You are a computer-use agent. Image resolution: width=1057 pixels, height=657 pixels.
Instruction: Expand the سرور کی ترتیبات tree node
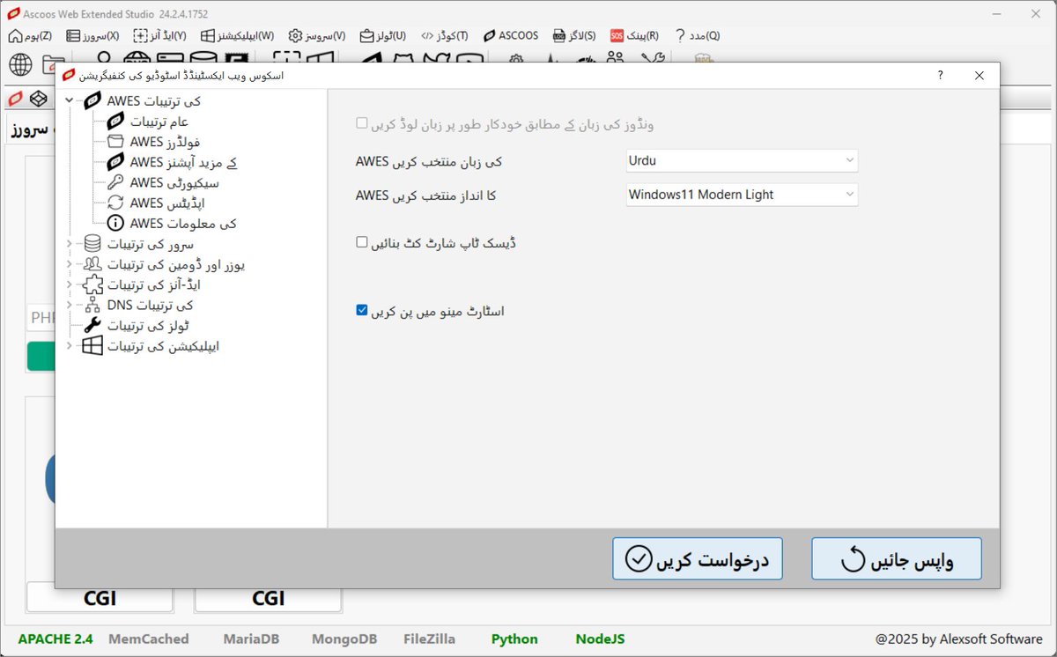(69, 243)
